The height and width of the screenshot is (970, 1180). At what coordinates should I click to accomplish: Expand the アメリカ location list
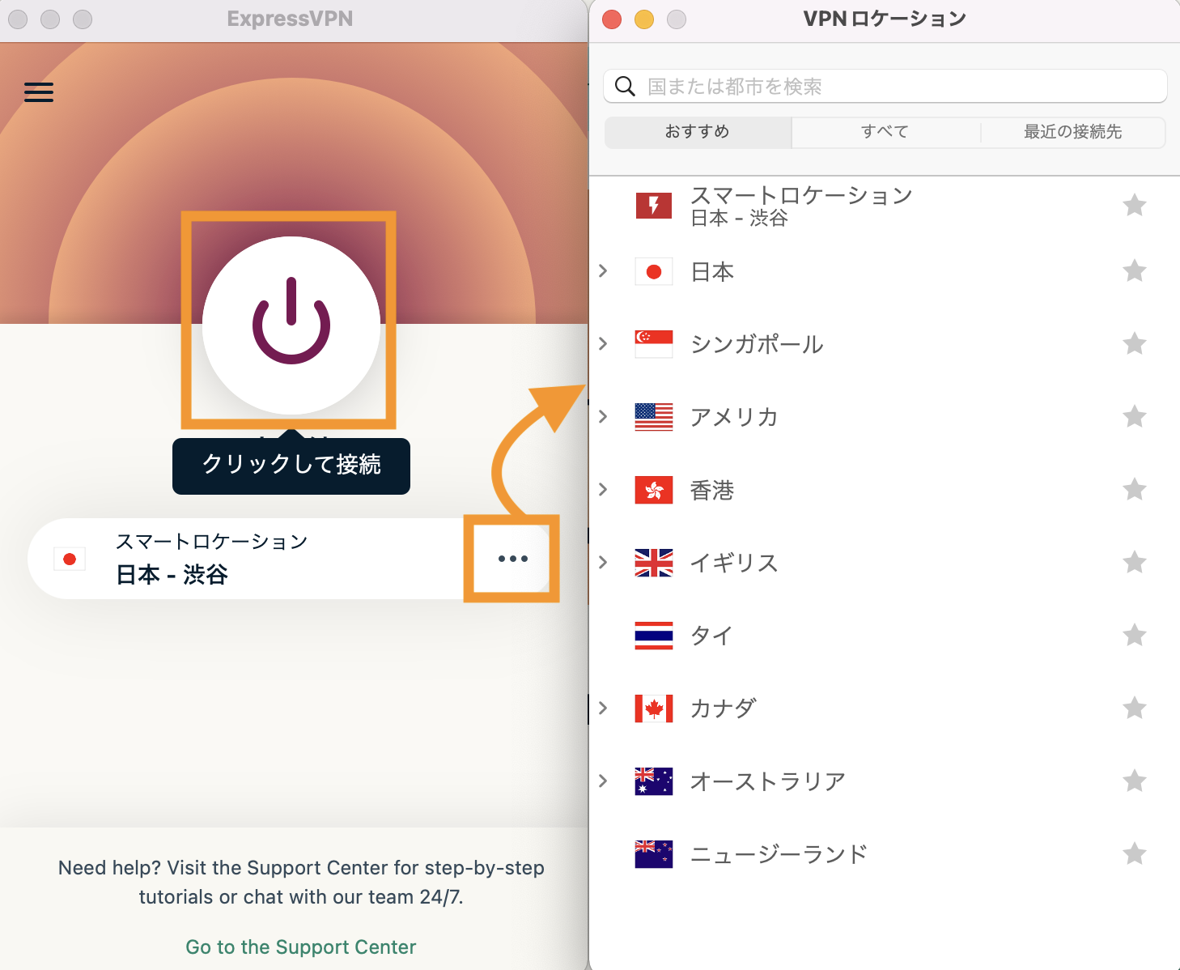[x=603, y=416]
